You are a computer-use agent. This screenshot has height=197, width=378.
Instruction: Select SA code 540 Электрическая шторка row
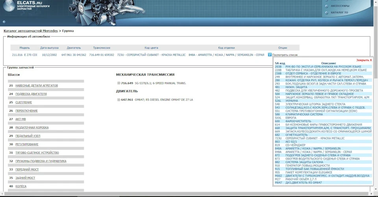(323, 104)
